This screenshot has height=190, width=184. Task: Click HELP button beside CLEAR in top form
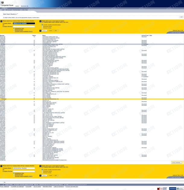[x=56, y=31]
